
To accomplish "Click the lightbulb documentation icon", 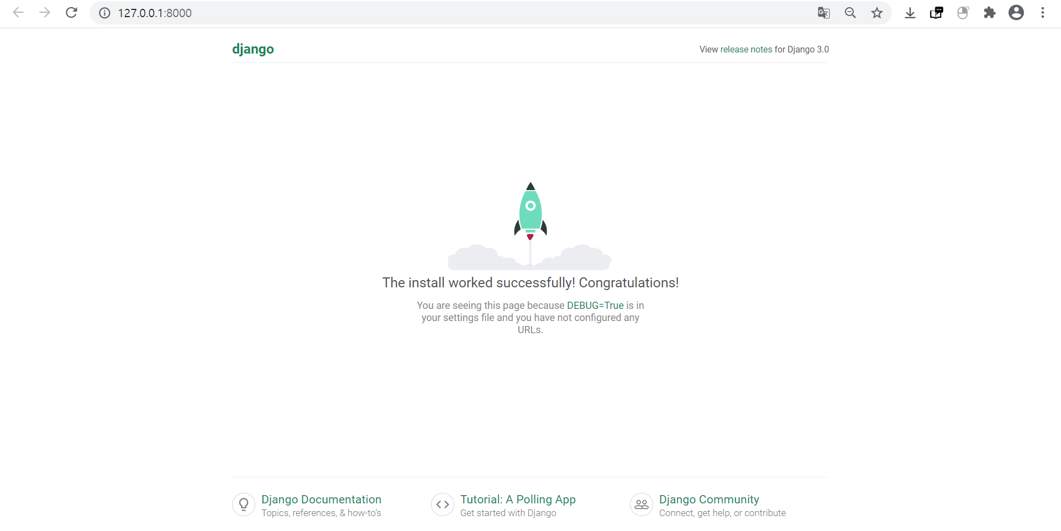I will tap(244, 504).
